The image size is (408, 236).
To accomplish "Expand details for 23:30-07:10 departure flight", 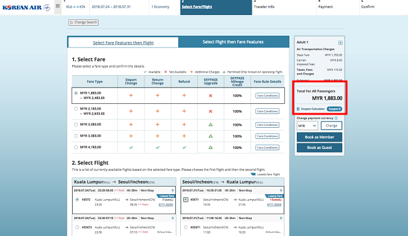I will 173,218.
